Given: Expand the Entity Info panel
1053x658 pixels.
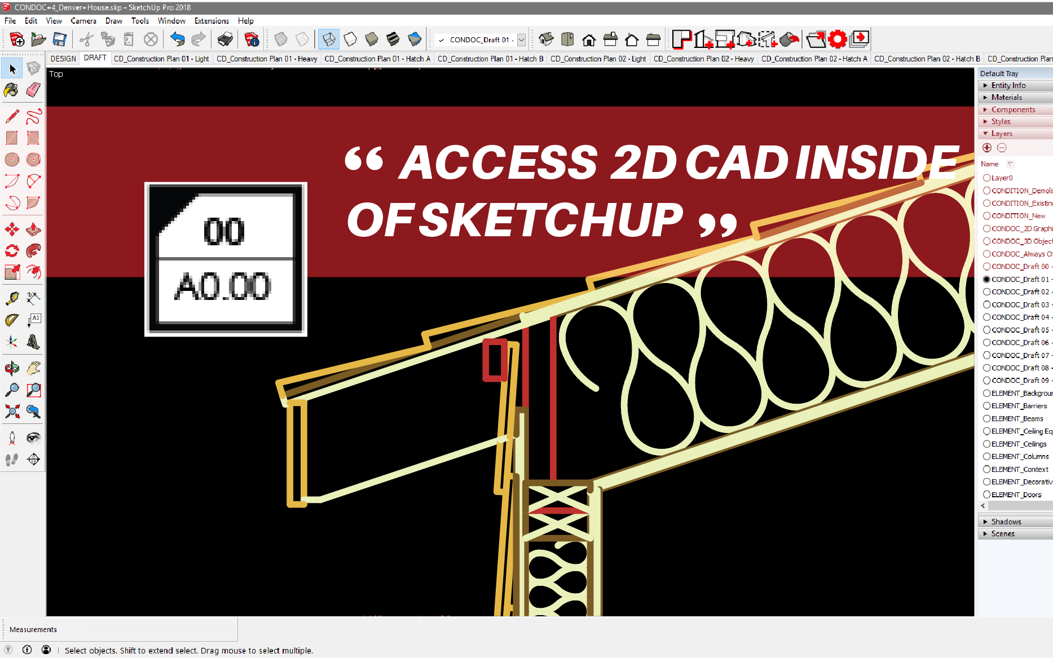Looking at the screenshot, I should click(x=1008, y=86).
